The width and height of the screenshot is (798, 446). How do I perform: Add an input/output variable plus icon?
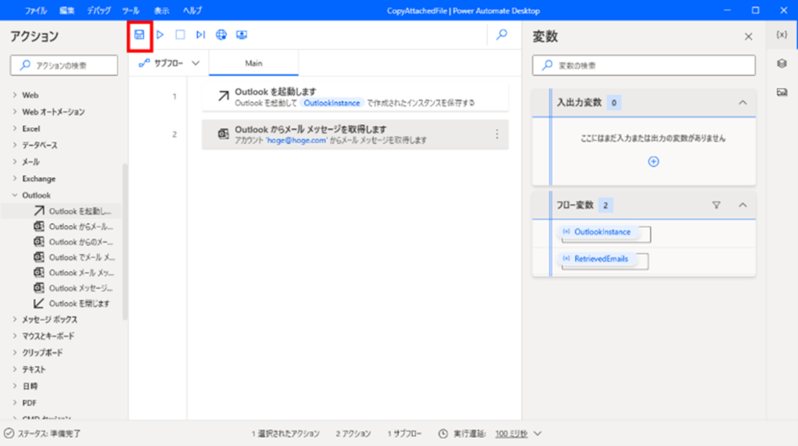654,162
